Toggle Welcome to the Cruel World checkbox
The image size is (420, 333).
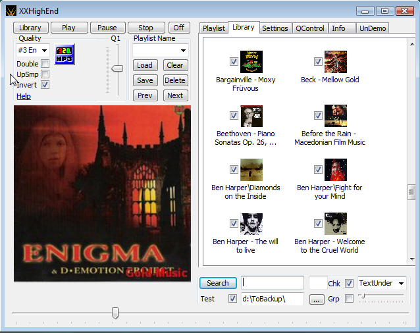pyautogui.click(x=318, y=223)
